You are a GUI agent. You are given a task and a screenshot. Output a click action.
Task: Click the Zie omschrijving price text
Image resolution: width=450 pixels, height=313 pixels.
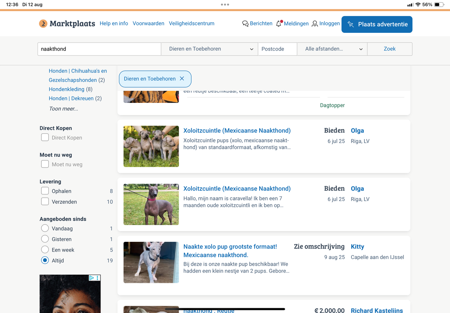click(319, 246)
